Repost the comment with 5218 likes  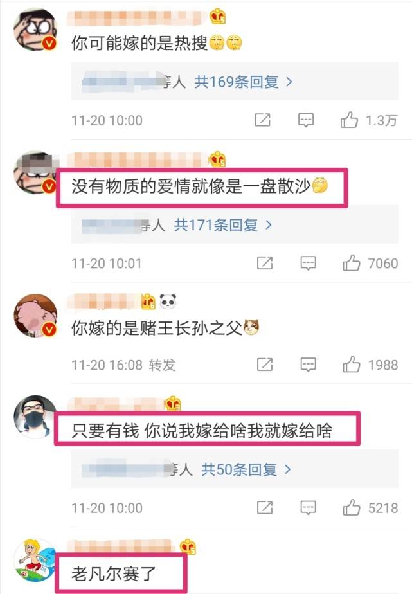tap(264, 507)
